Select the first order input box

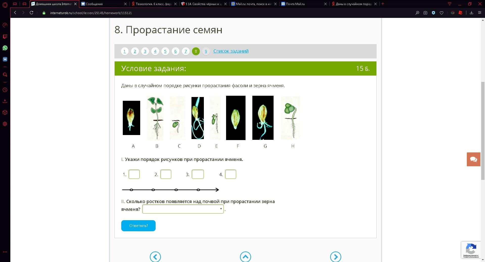point(134,174)
